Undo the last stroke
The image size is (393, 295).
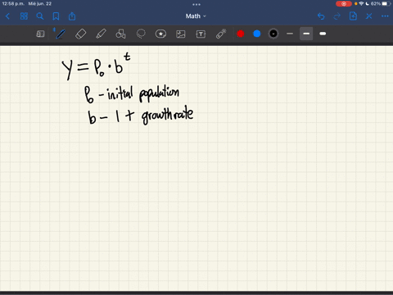click(321, 16)
